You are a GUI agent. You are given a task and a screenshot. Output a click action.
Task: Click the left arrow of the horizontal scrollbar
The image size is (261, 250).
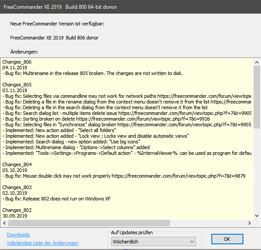[x=4, y=223]
